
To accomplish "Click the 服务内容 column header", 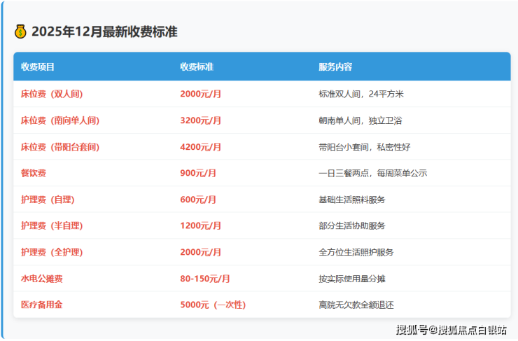I will point(335,67).
